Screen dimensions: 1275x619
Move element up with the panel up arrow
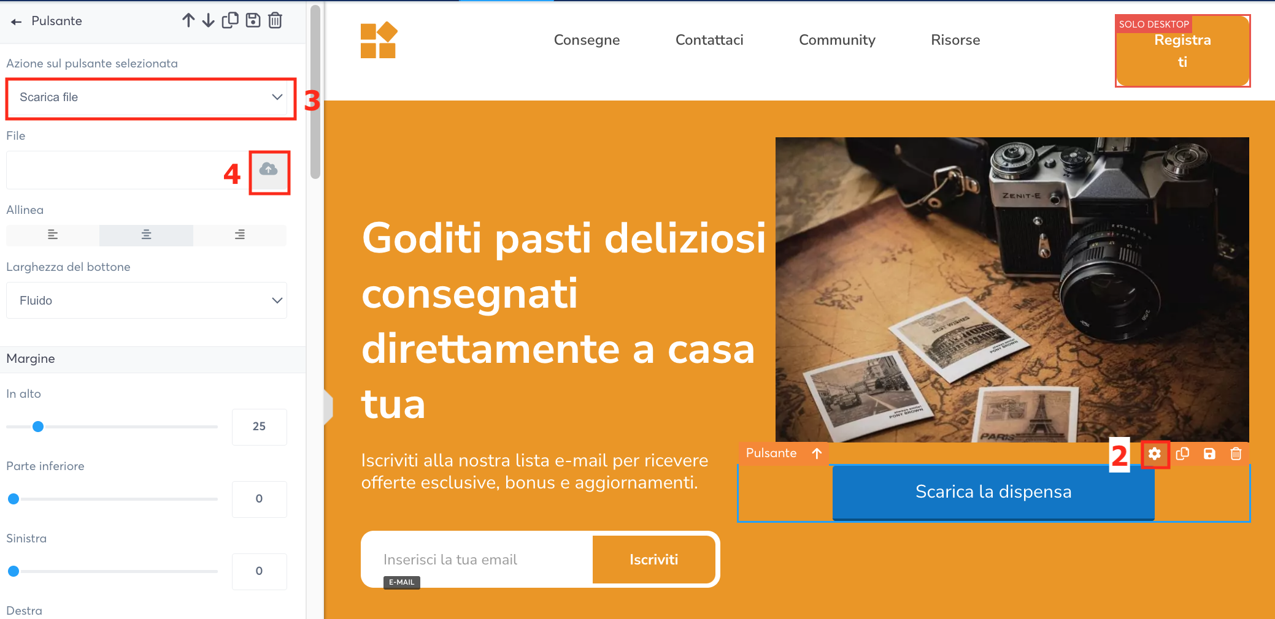point(188,21)
